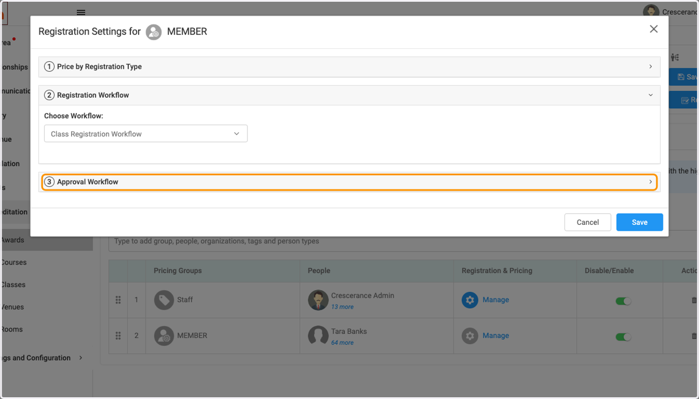Click the Tara Banks name text
This screenshot has width=699, height=399.
click(349, 331)
